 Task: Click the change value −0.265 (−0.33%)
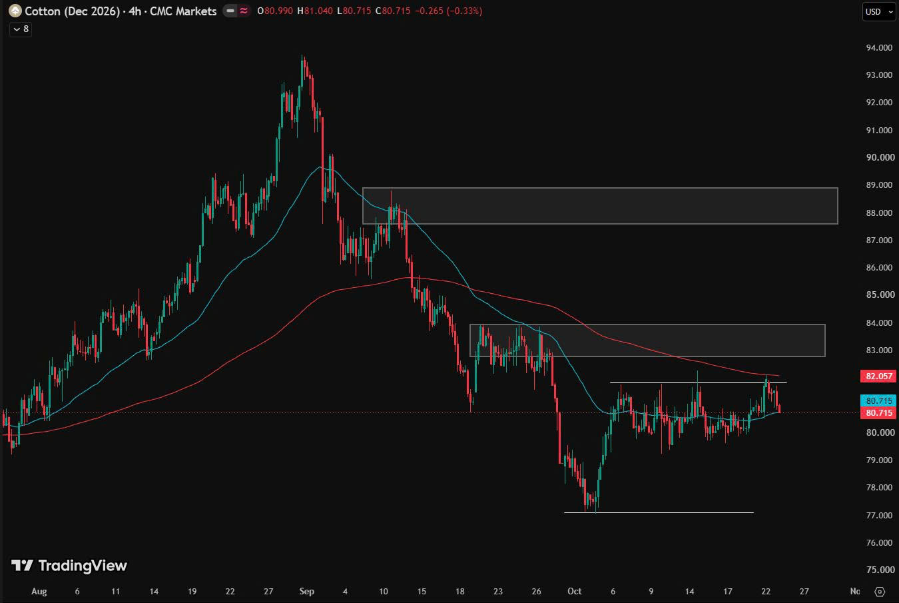(448, 11)
